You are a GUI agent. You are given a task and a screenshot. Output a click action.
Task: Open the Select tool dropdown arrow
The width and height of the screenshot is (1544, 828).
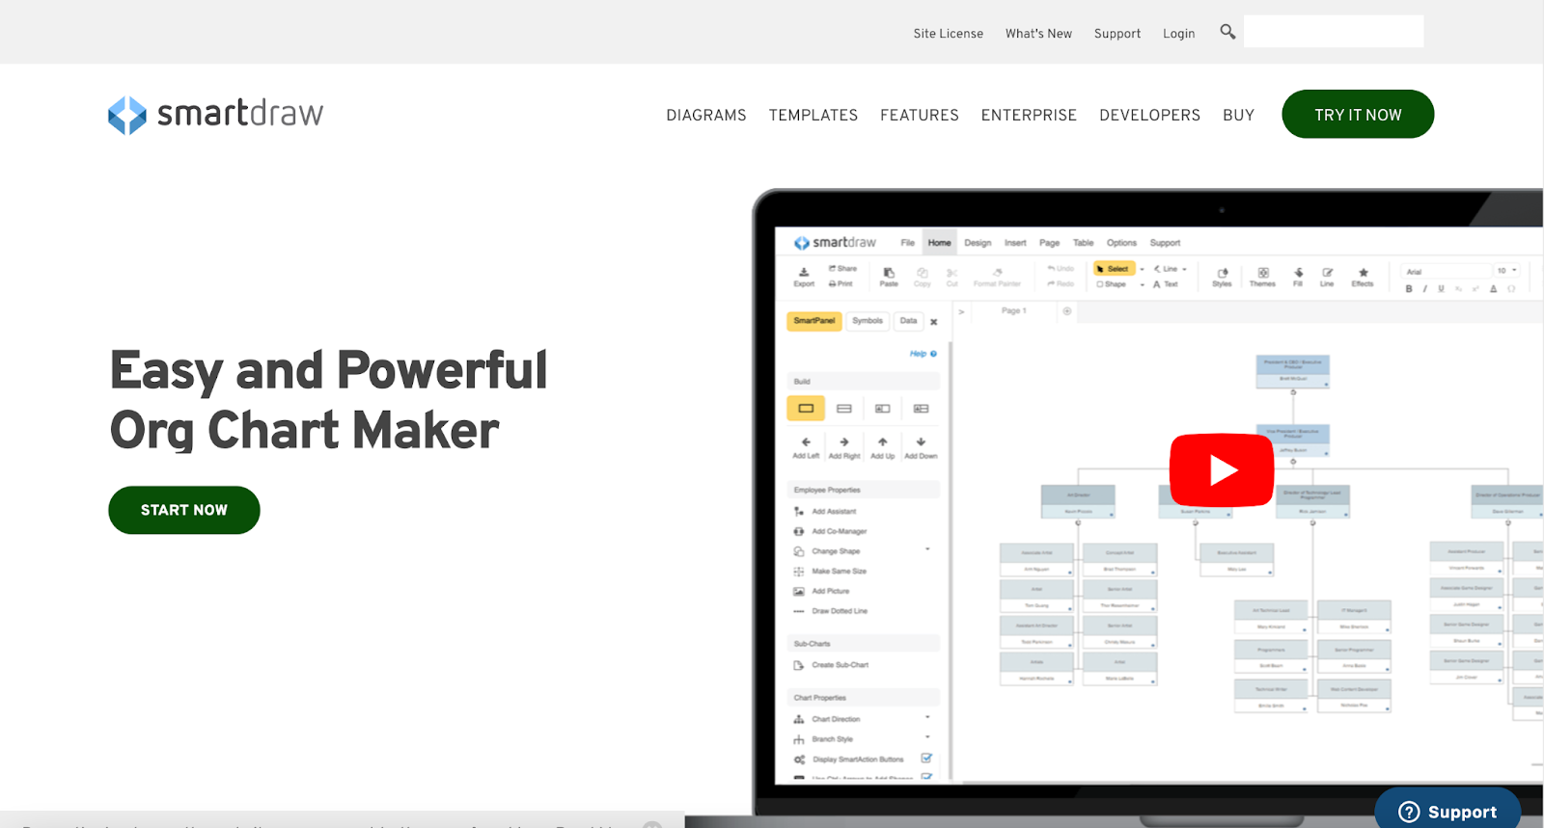point(1142,270)
